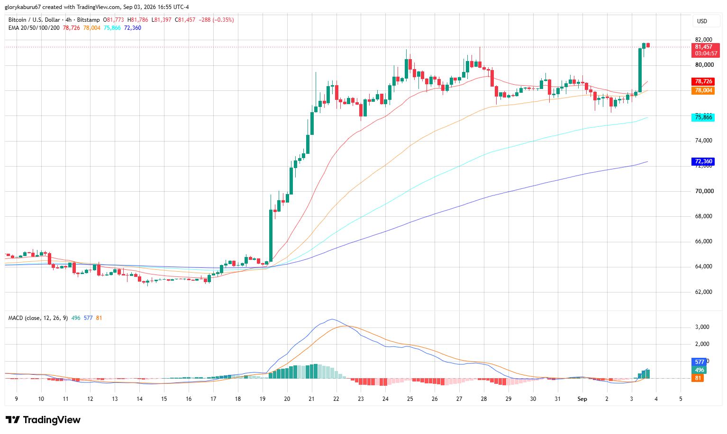Click the red EMA 78,726 price tag

[x=703, y=81]
